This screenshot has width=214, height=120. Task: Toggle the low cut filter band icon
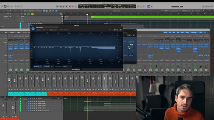[x=37, y=33]
